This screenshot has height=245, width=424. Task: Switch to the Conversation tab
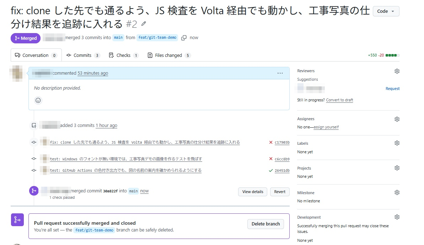[x=36, y=55]
